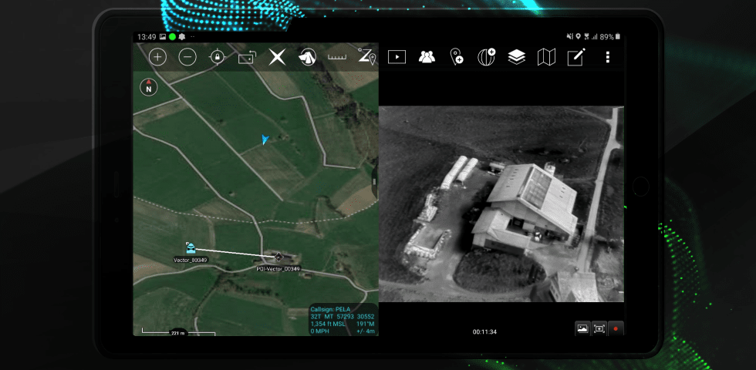This screenshot has height=370, width=756.
Task: Click the image notification icon in status bar
Action: 163,37
